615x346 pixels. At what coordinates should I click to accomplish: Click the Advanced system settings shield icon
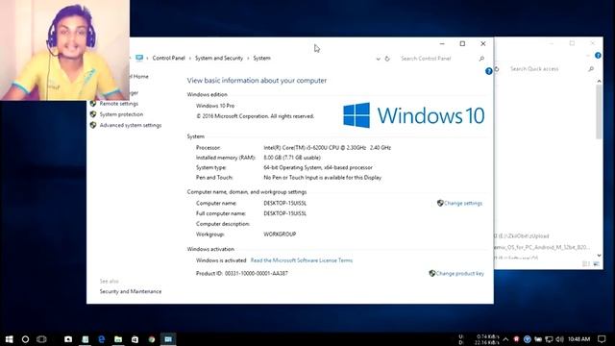(x=93, y=125)
